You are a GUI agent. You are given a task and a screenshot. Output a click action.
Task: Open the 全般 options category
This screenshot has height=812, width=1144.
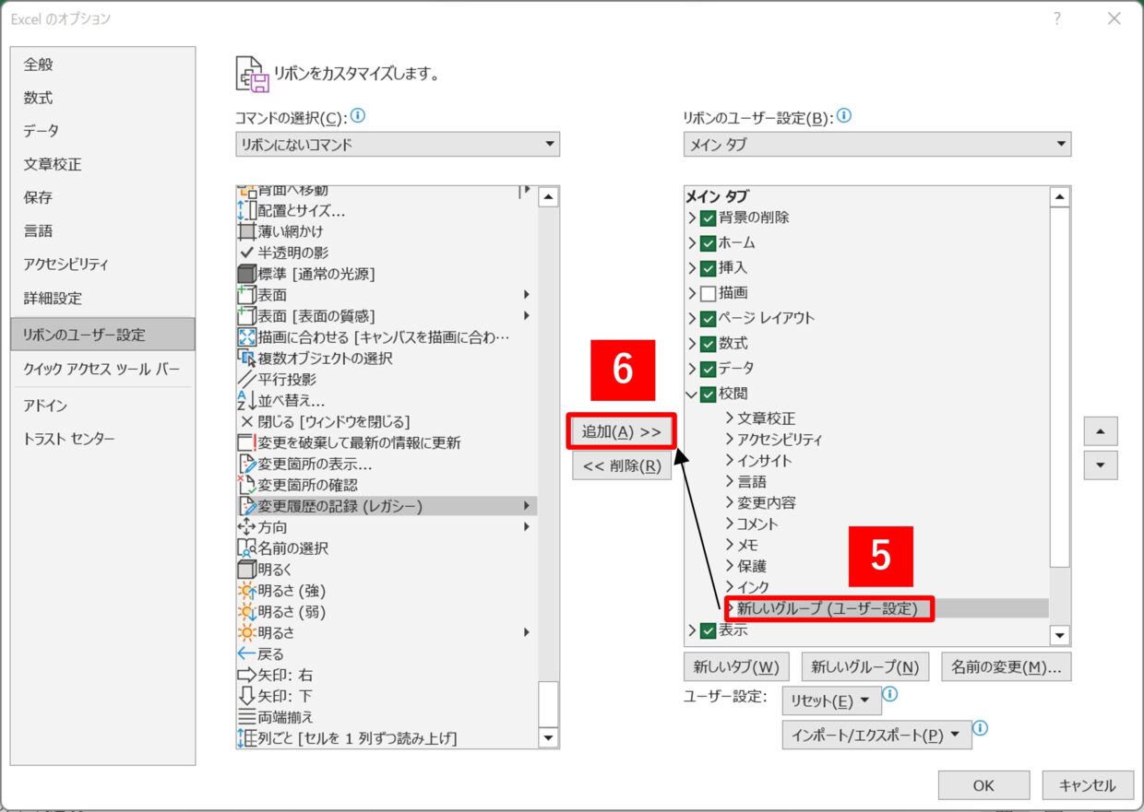tap(103, 65)
